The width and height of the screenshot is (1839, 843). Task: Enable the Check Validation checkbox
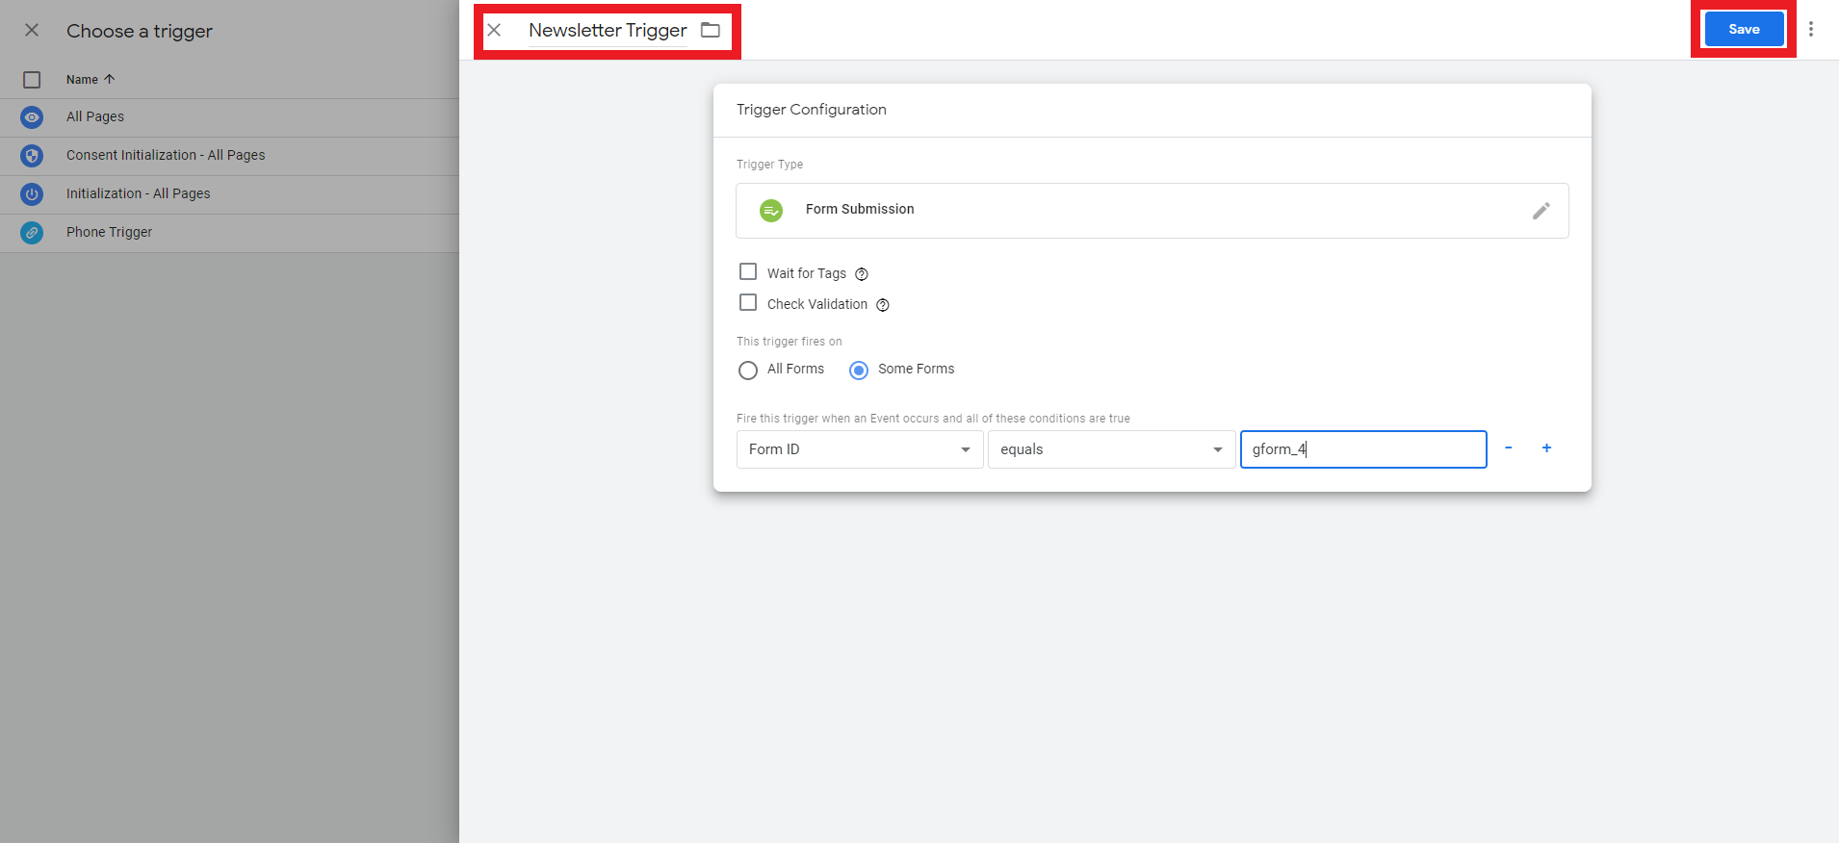click(x=748, y=303)
